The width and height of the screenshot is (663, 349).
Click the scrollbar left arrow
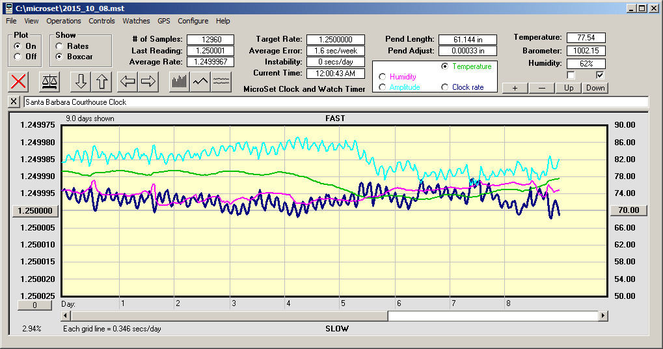click(66, 316)
